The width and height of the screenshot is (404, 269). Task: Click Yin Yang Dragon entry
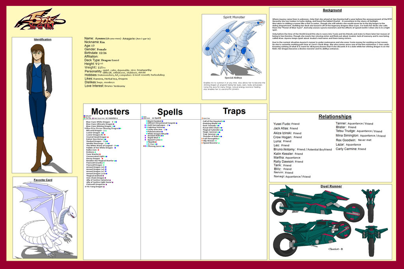tap(95, 187)
